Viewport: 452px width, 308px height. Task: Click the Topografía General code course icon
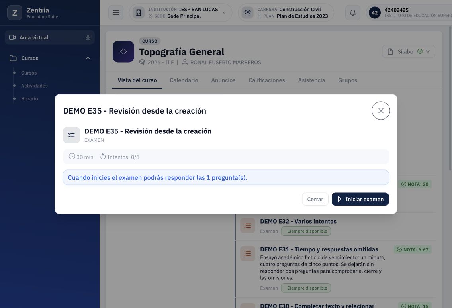click(x=123, y=52)
